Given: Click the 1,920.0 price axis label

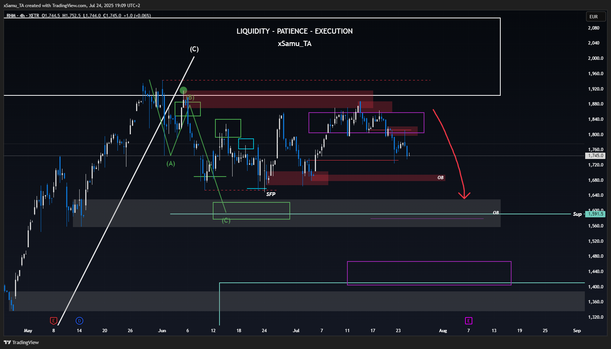Looking at the screenshot, I should (x=596, y=89).
